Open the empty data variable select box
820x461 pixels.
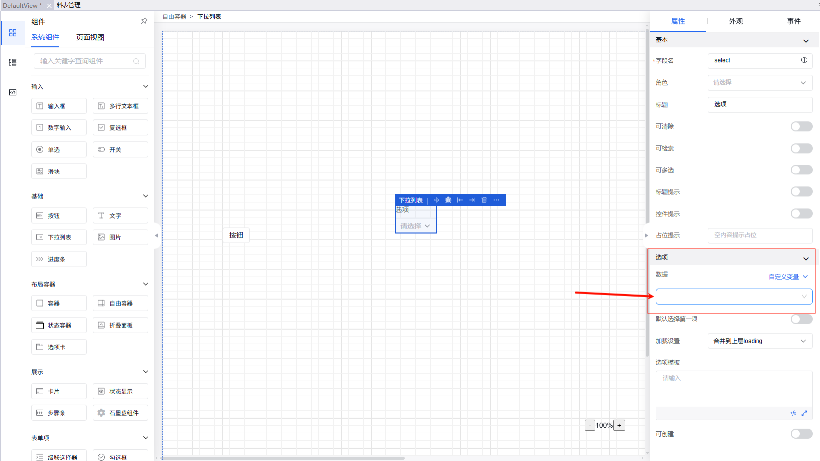point(734,296)
